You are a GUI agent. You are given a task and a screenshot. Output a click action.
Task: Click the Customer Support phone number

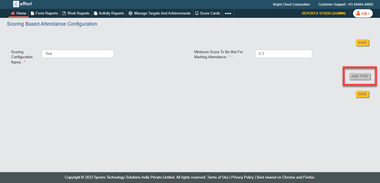(x=360, y=4)
